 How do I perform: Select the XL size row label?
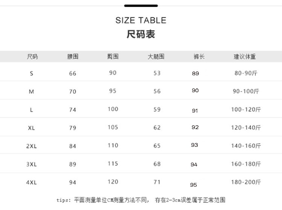click(32, 128)
